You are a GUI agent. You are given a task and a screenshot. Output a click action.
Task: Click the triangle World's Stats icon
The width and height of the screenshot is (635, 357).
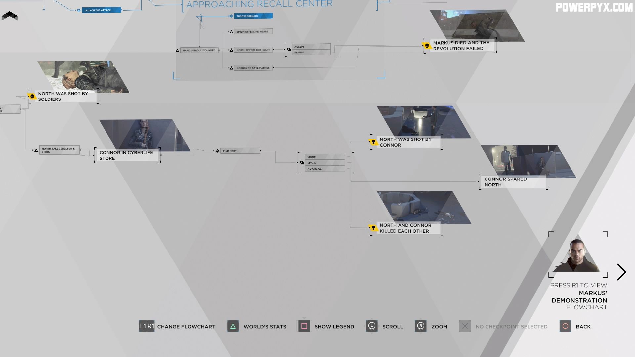click(x=233, y=326)
